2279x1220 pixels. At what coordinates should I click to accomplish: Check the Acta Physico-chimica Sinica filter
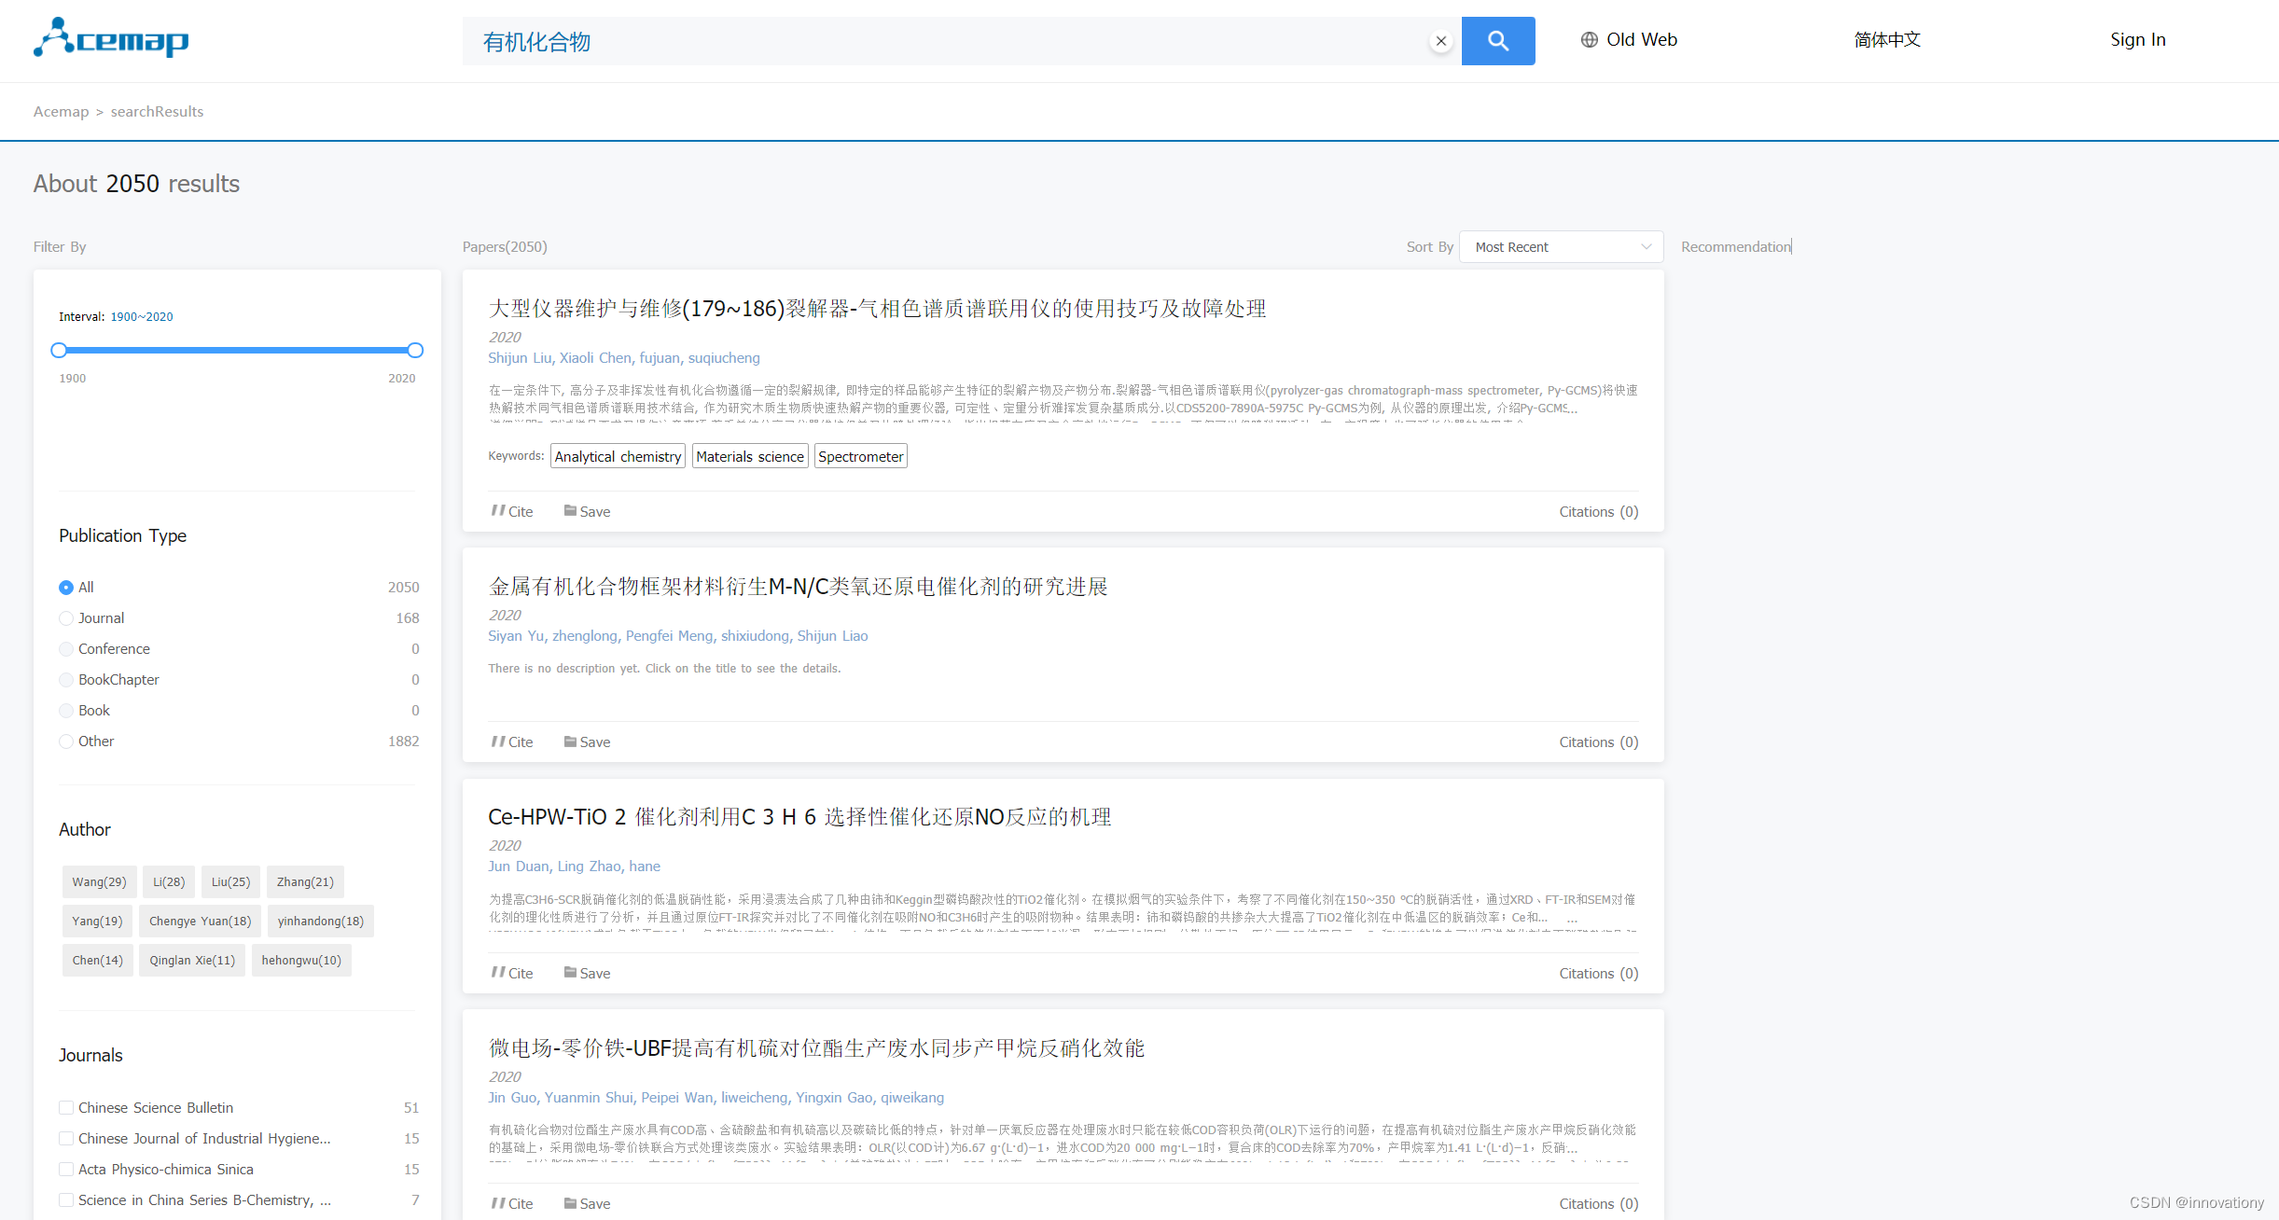(x=66, y=1170)
